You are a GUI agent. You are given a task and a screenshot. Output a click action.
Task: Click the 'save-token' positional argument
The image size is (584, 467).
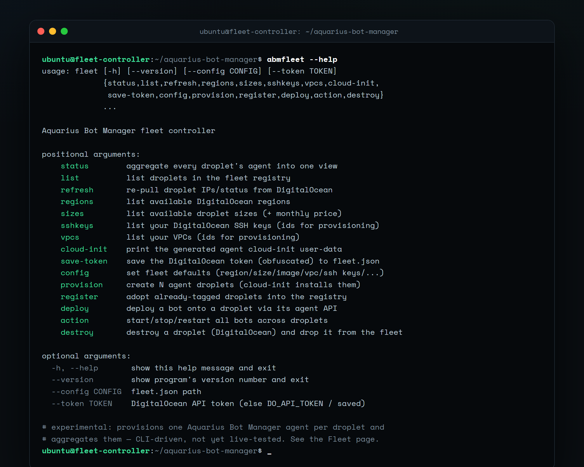click(84, 261)
